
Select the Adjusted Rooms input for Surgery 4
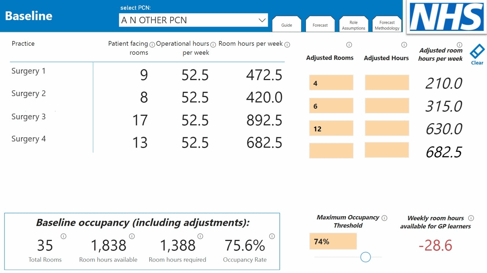pyautogui.click(x=331, y=150)
